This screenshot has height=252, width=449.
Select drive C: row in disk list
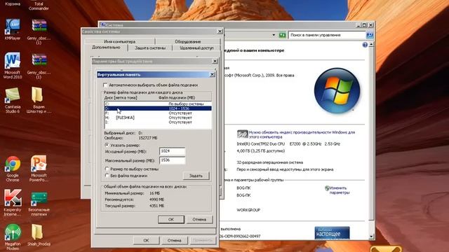coord(158,104)
